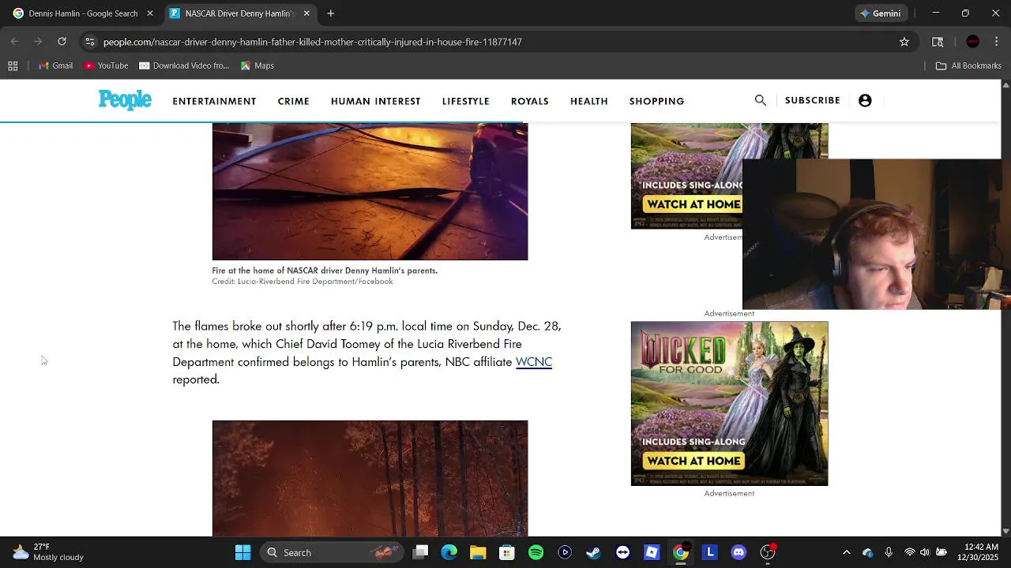Click the photo credit text Lucia-Riverbend Fire Department/Facebook

tap(315, 282)
